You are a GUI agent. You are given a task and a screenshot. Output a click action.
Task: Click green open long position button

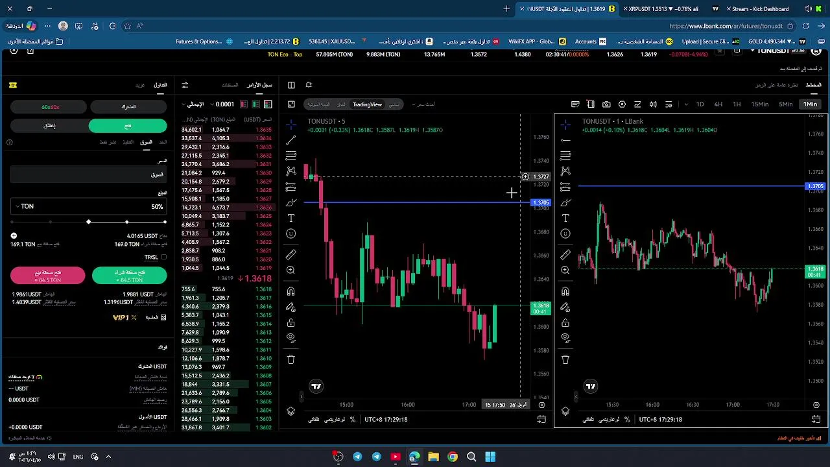point(129,276)
